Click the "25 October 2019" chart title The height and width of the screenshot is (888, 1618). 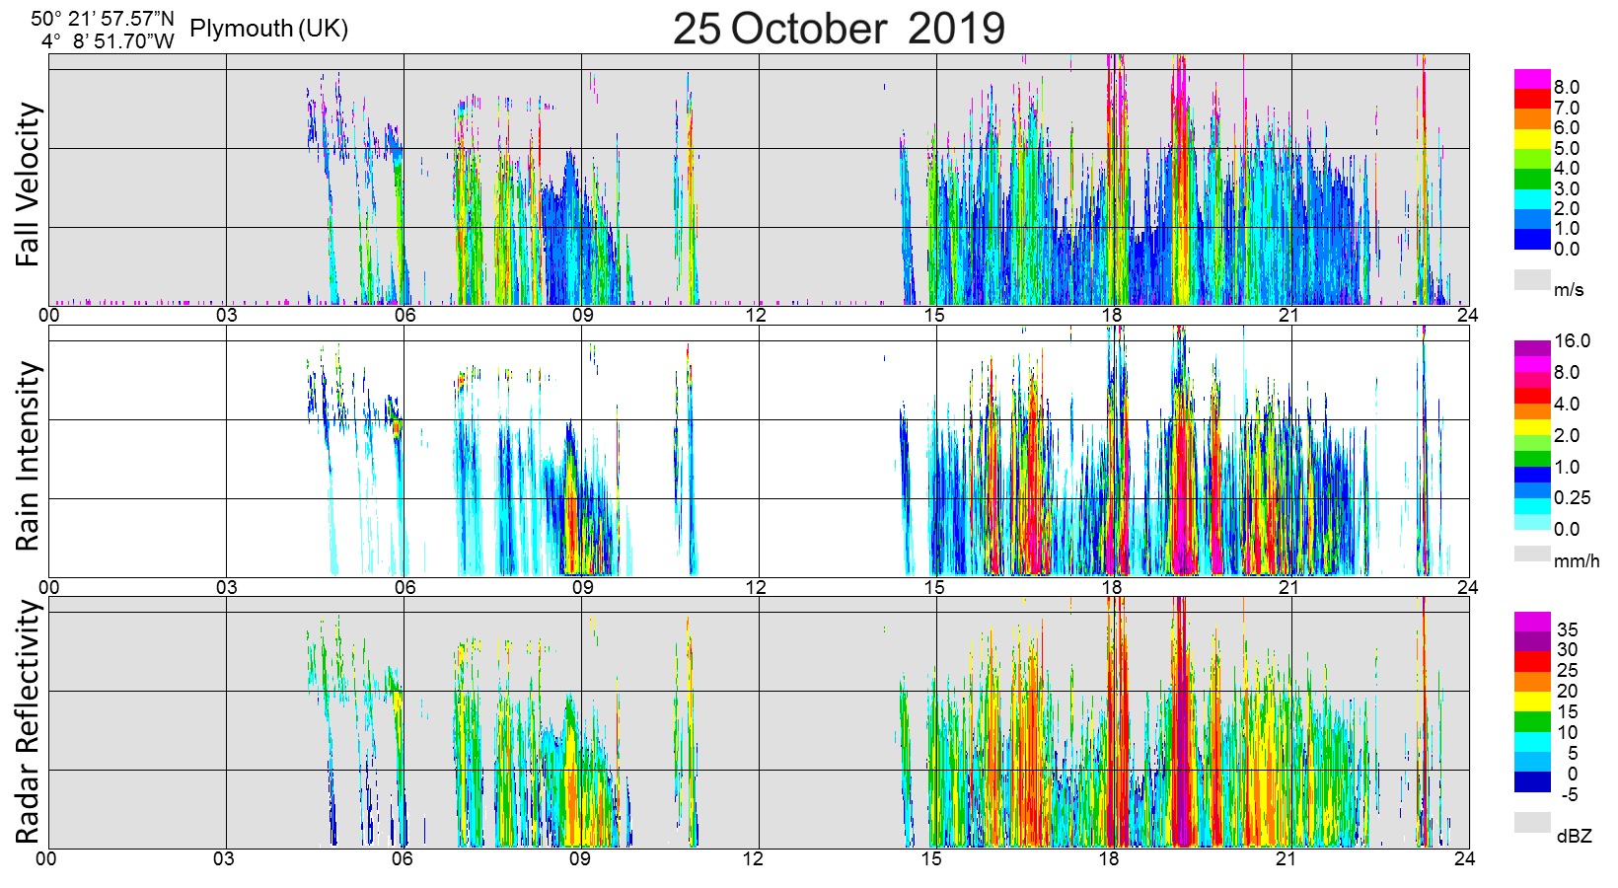click(x=839, y=28)
